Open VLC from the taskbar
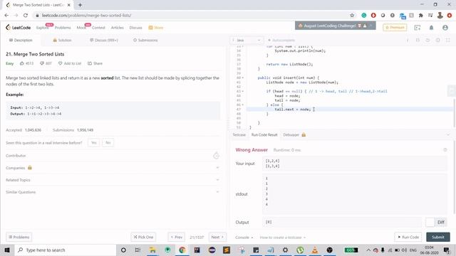The height and width of the screenshot is (256, 456). (x=315, y=250)
